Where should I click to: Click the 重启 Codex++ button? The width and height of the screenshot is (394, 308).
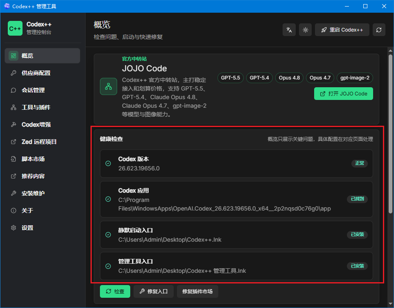(x=342, y=30)
